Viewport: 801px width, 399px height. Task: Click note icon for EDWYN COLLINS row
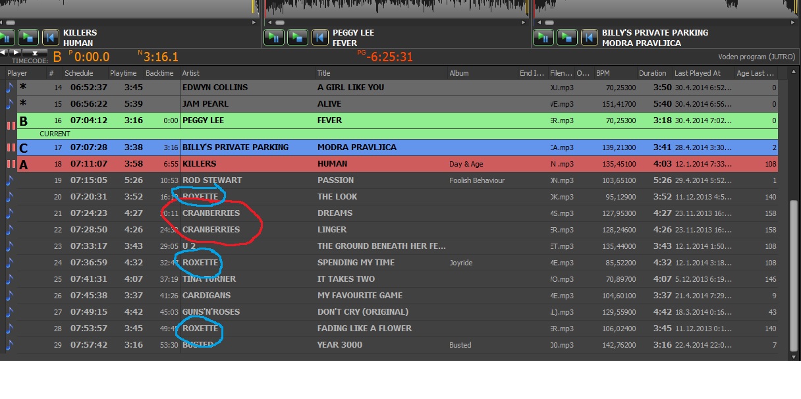[10, 87]
